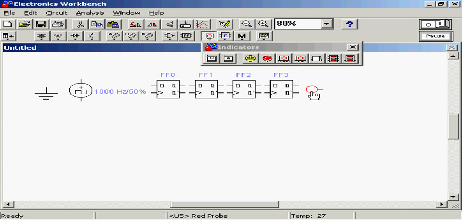The image size is (462, 220).
Task: Expand the 80% zoom dropdown
Action: click(x=328, y=24)
